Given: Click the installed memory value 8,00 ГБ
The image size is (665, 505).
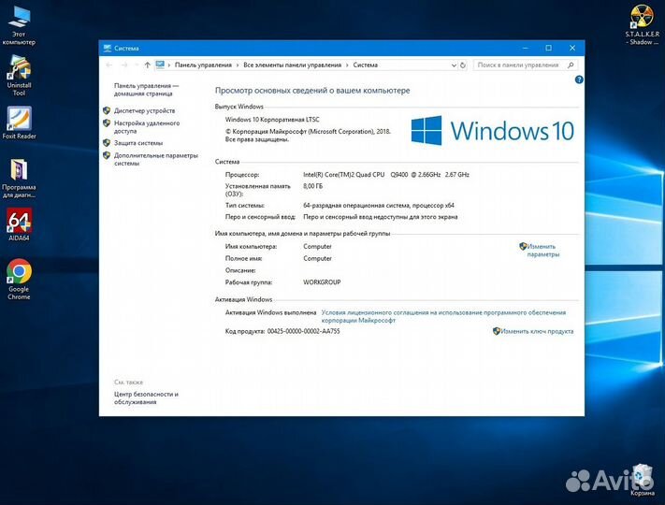Looking at the screenshot, I should coord(313,186).
